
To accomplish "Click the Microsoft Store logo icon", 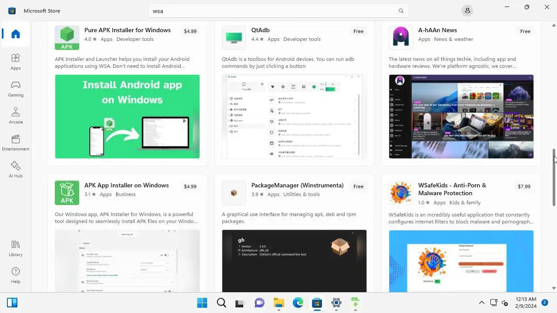I will [x=12, y=10].
